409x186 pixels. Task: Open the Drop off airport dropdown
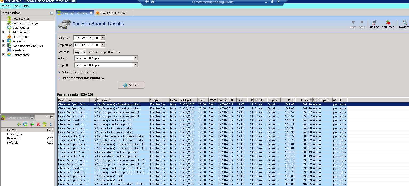(136, 65)
